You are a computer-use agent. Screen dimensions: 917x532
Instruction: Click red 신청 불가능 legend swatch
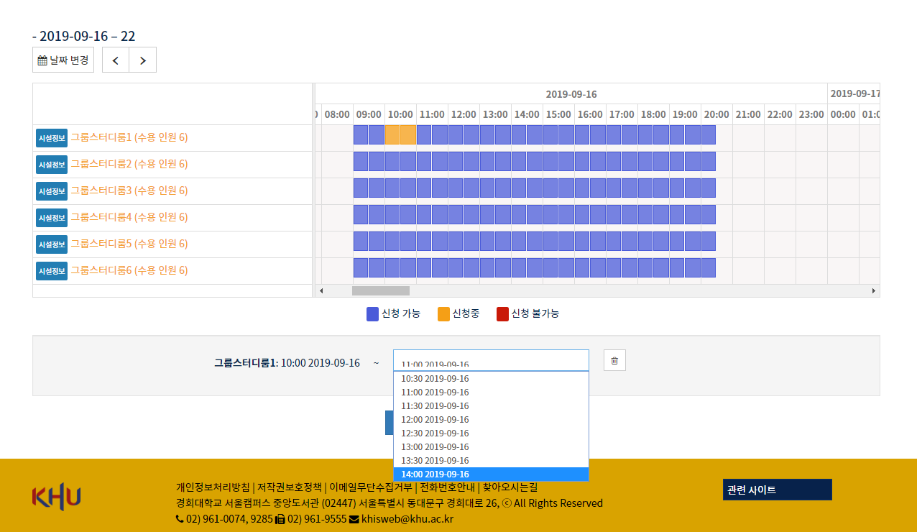[x=502, y=314]
